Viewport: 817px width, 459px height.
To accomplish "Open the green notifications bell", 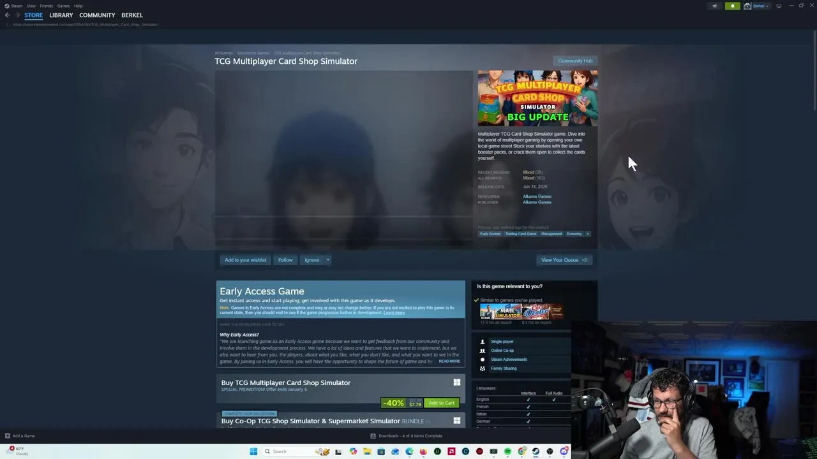I will click(733, 6).
